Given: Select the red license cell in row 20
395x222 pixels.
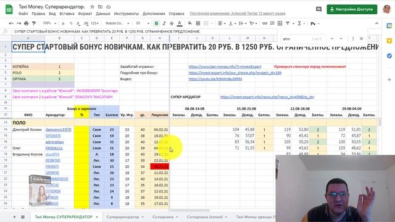Looking at the screenshot, I should (x=160, y=166).
